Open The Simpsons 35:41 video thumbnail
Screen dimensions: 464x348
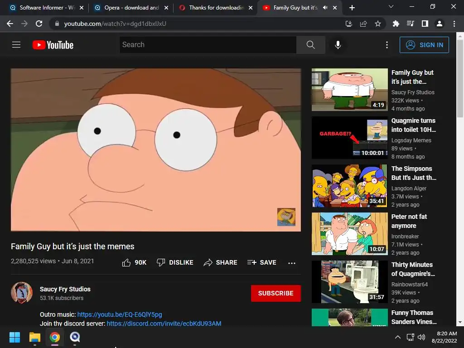pyautogui.click(x=349, y=185)
